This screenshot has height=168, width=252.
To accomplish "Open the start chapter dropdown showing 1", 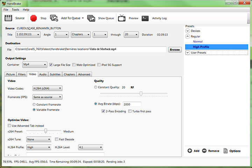I will coord(100,35).
